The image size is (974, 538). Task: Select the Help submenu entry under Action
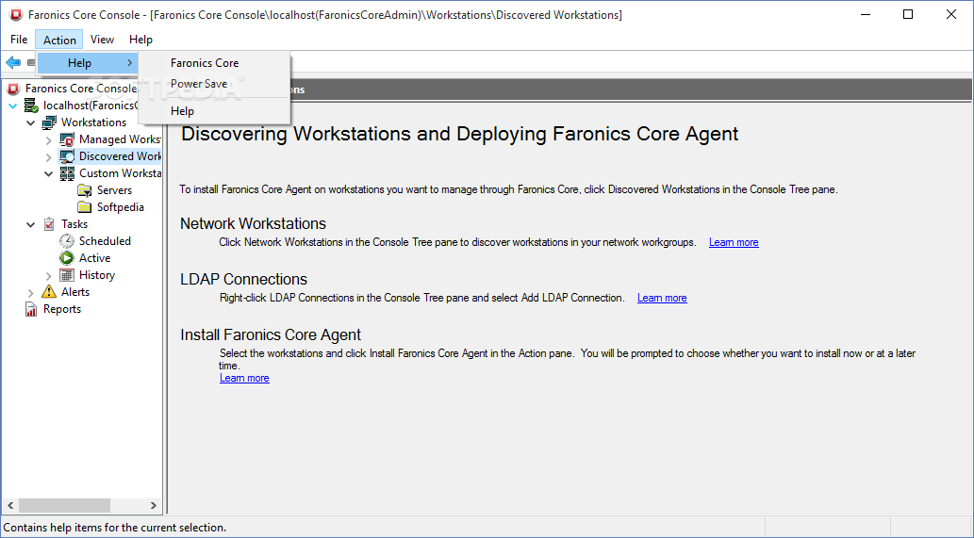(x=87, y=63)
